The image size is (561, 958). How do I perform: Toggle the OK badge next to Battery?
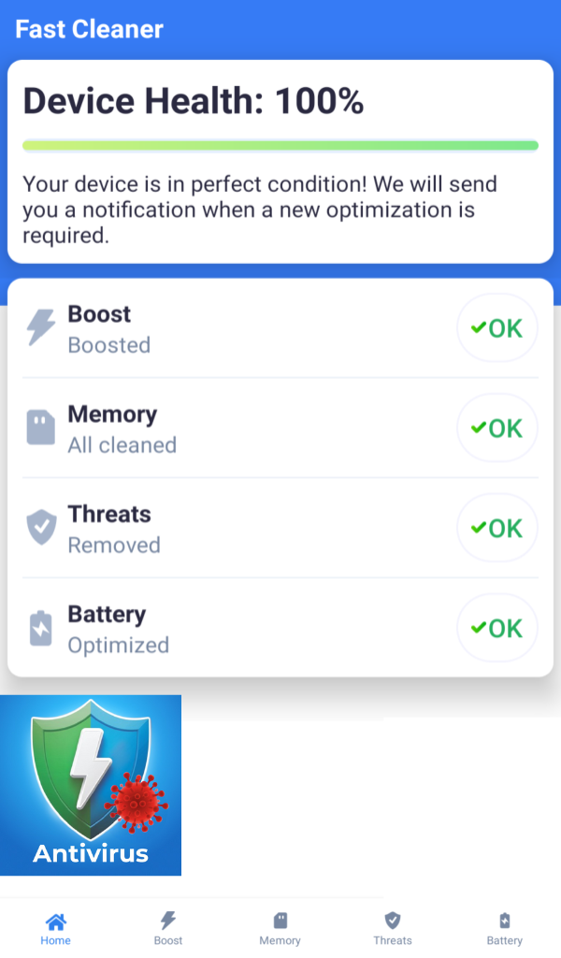click(496, 628)
